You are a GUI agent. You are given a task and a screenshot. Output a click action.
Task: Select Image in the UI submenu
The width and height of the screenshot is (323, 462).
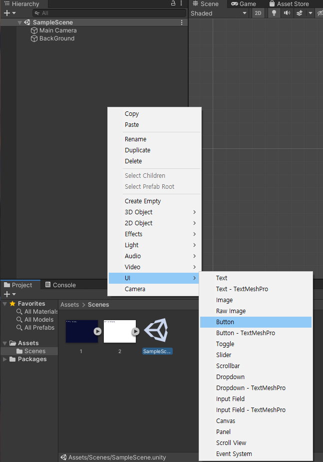click(256, 300)
